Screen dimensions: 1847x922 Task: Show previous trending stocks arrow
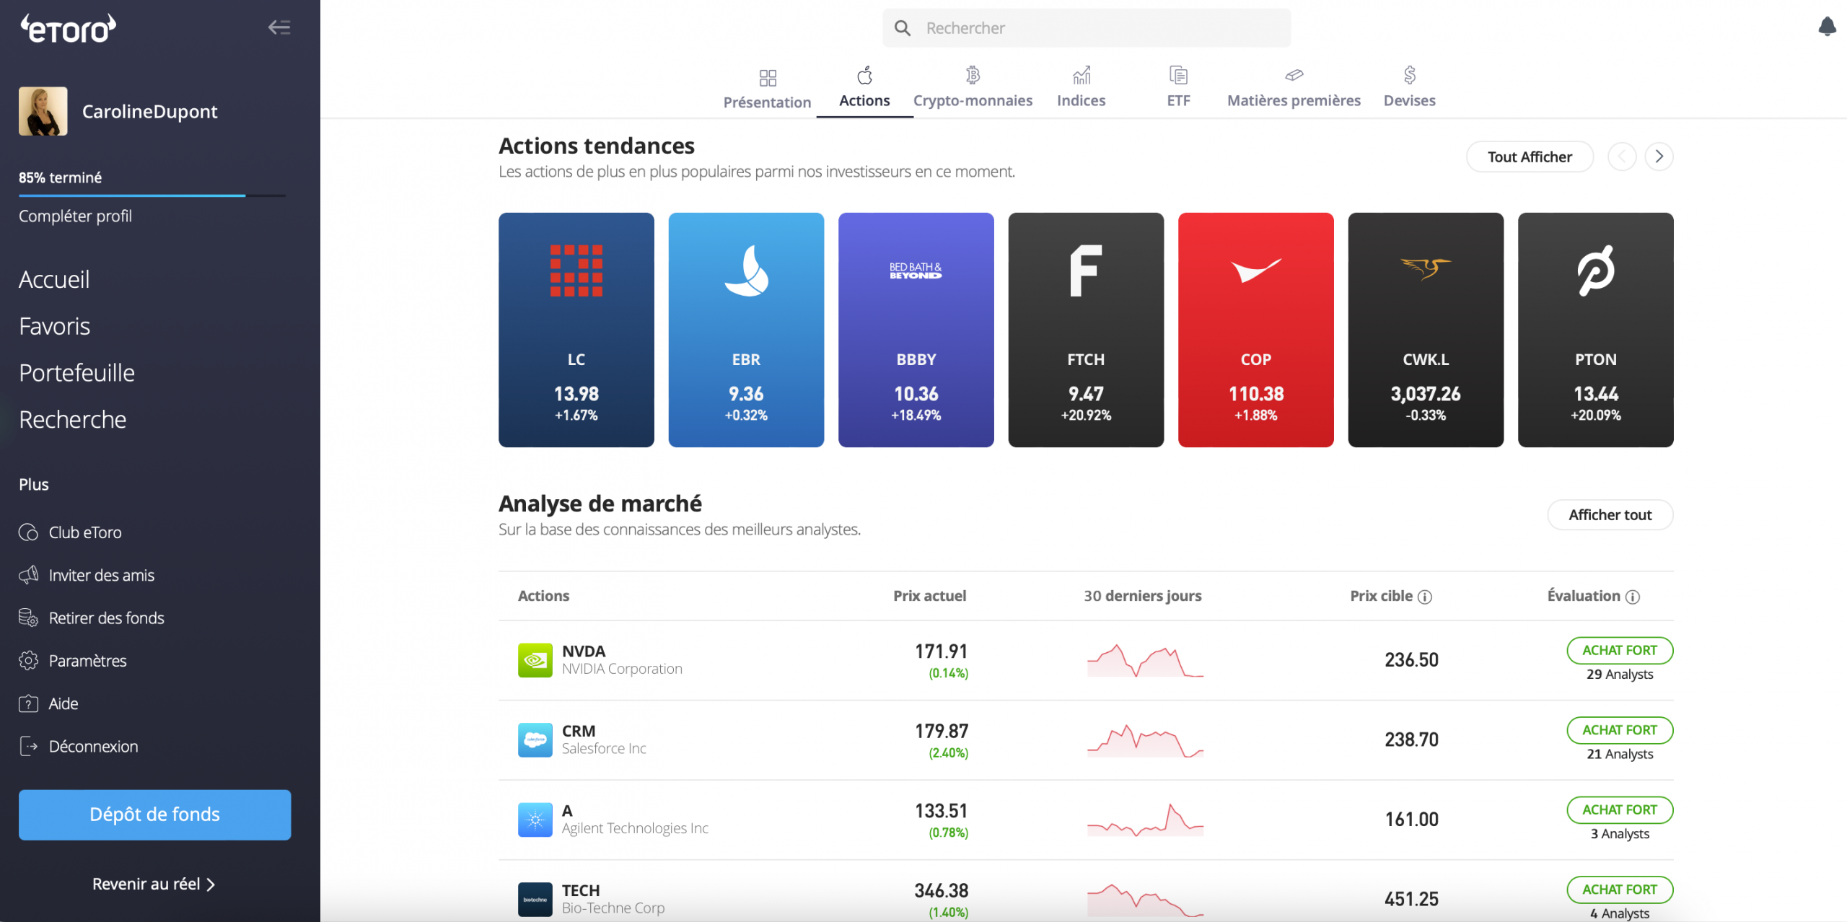point(1622,157)
